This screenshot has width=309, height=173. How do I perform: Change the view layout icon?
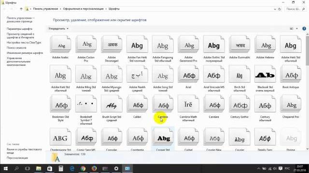pos(292,29)
